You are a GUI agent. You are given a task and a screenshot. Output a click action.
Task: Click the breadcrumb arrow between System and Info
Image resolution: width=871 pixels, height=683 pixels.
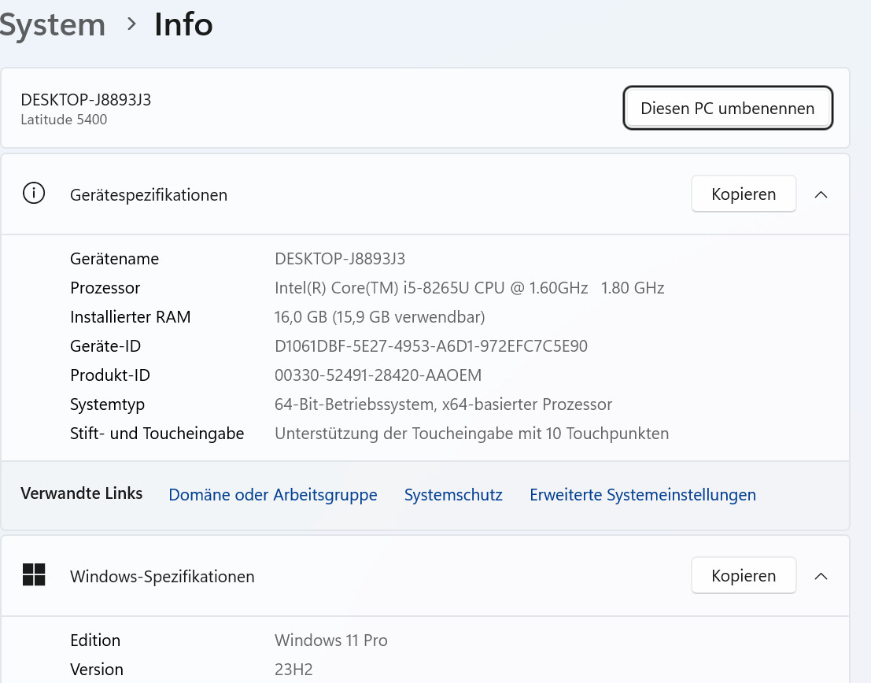pyautogui.click(x=131, y=25)
